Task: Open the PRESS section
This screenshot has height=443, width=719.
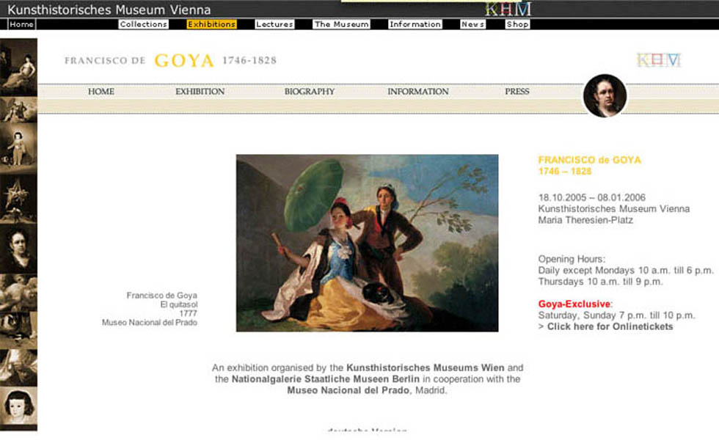Action: [x=517, y=91]
